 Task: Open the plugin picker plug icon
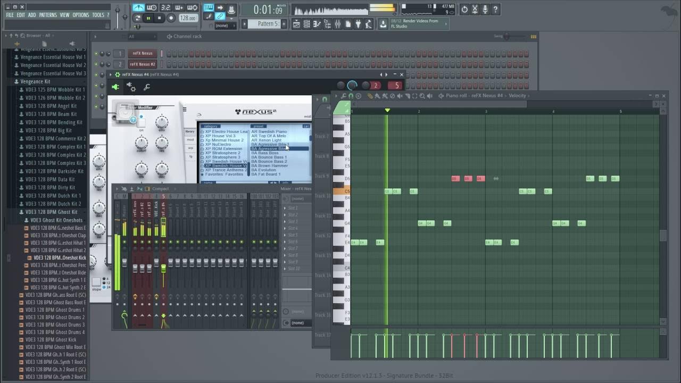click(358, 24)
